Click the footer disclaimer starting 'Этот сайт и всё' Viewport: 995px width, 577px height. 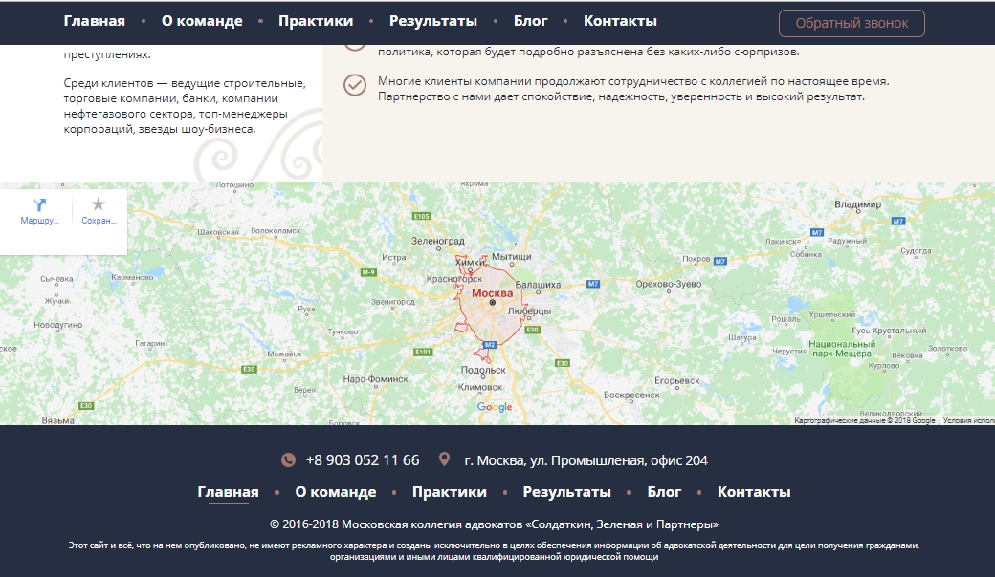point(494,551)
